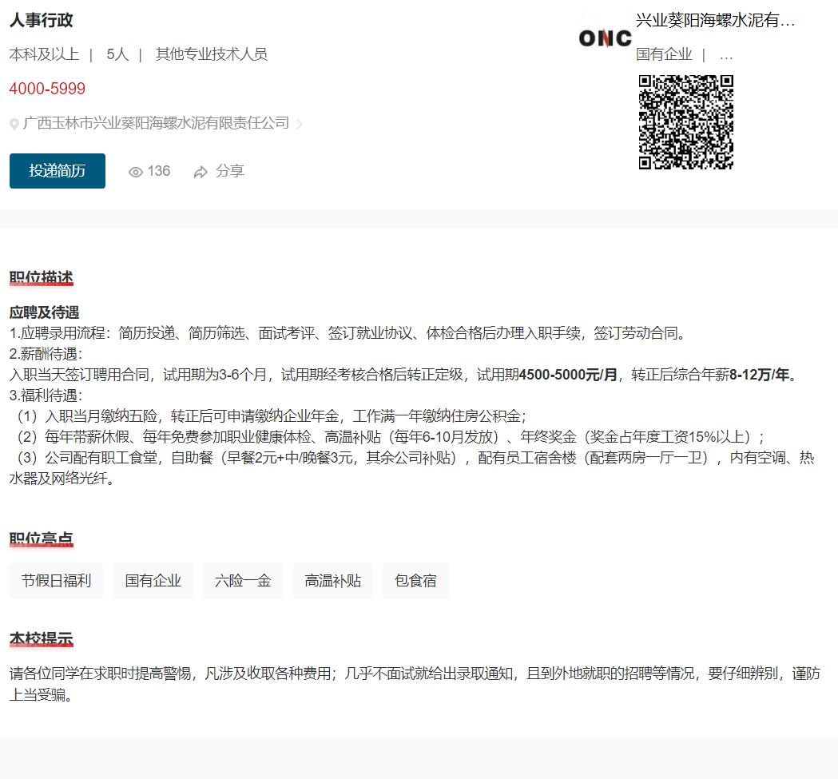
Task: Click the 职位亮点 section heading
Action: 42,539
